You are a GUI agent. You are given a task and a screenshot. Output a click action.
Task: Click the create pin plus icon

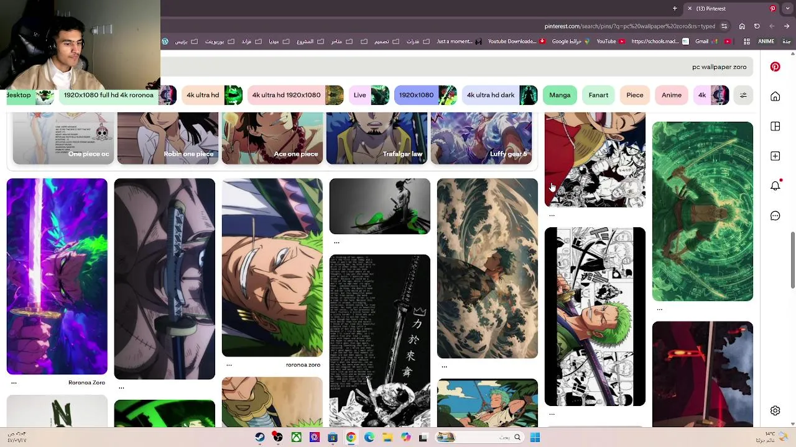775,156
